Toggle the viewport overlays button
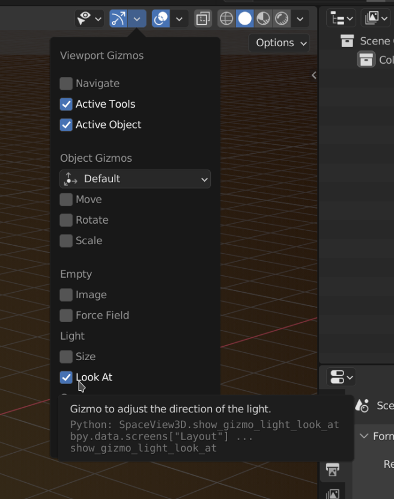The height and width of the screenshot is (499, 394). tap(161, 19)
